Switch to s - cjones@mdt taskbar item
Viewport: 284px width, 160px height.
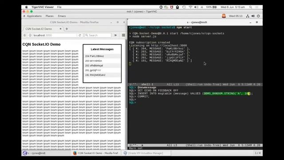click(x=47, y=153)
